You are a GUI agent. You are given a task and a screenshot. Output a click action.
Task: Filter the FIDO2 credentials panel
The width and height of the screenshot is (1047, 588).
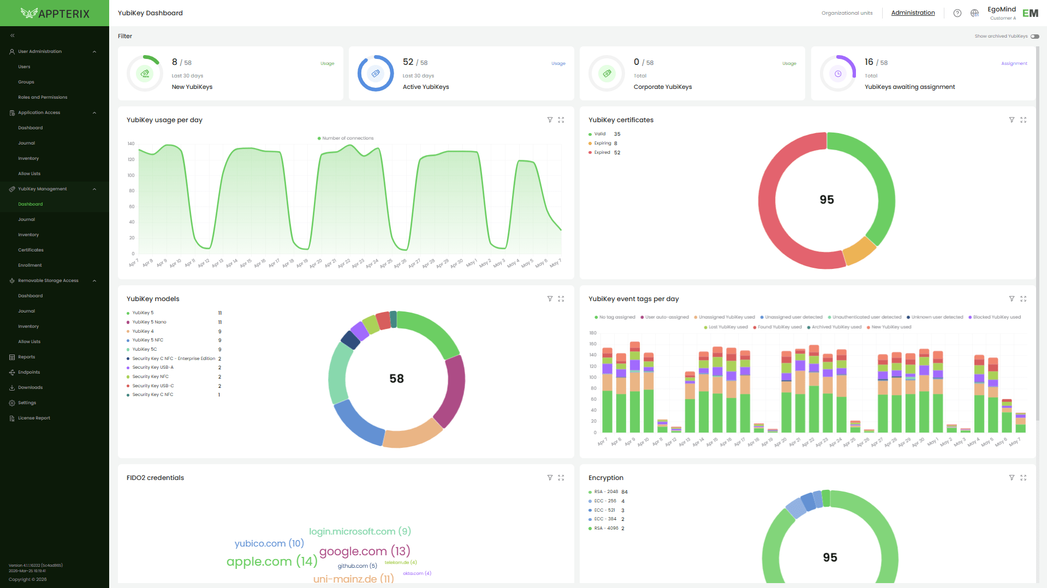(x=550, y=478)
